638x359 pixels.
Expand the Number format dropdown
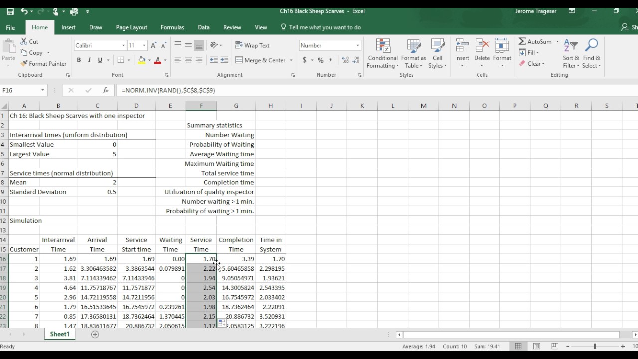pos(357,45)
